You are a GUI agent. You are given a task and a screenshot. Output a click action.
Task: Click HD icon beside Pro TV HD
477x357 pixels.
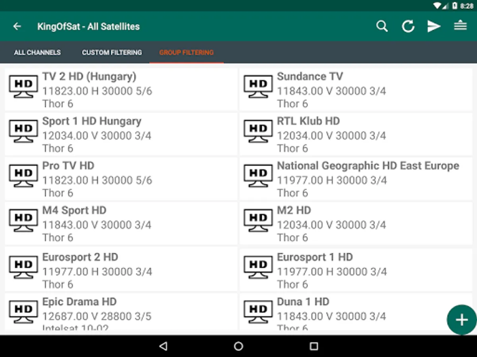[23, 176]
